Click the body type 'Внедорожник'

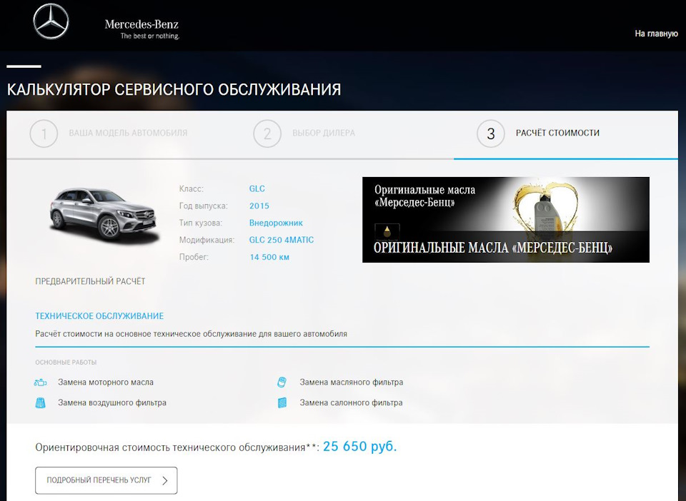276,223
